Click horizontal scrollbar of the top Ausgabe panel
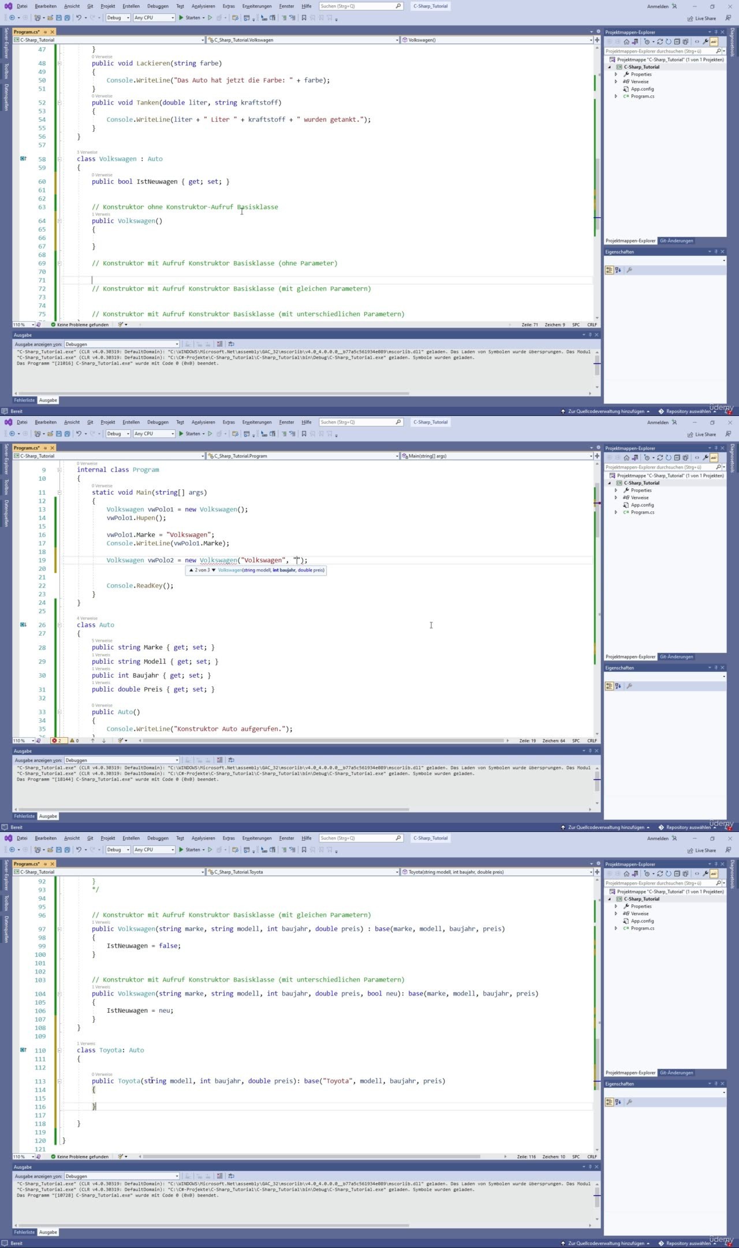 pos(214,393)
